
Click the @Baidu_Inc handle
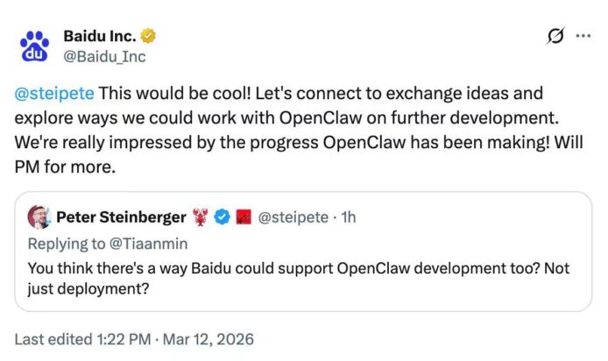click(x=104, y=56)
